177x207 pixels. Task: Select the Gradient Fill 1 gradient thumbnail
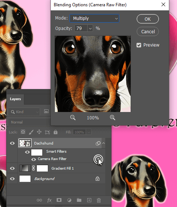coord(25,168)
